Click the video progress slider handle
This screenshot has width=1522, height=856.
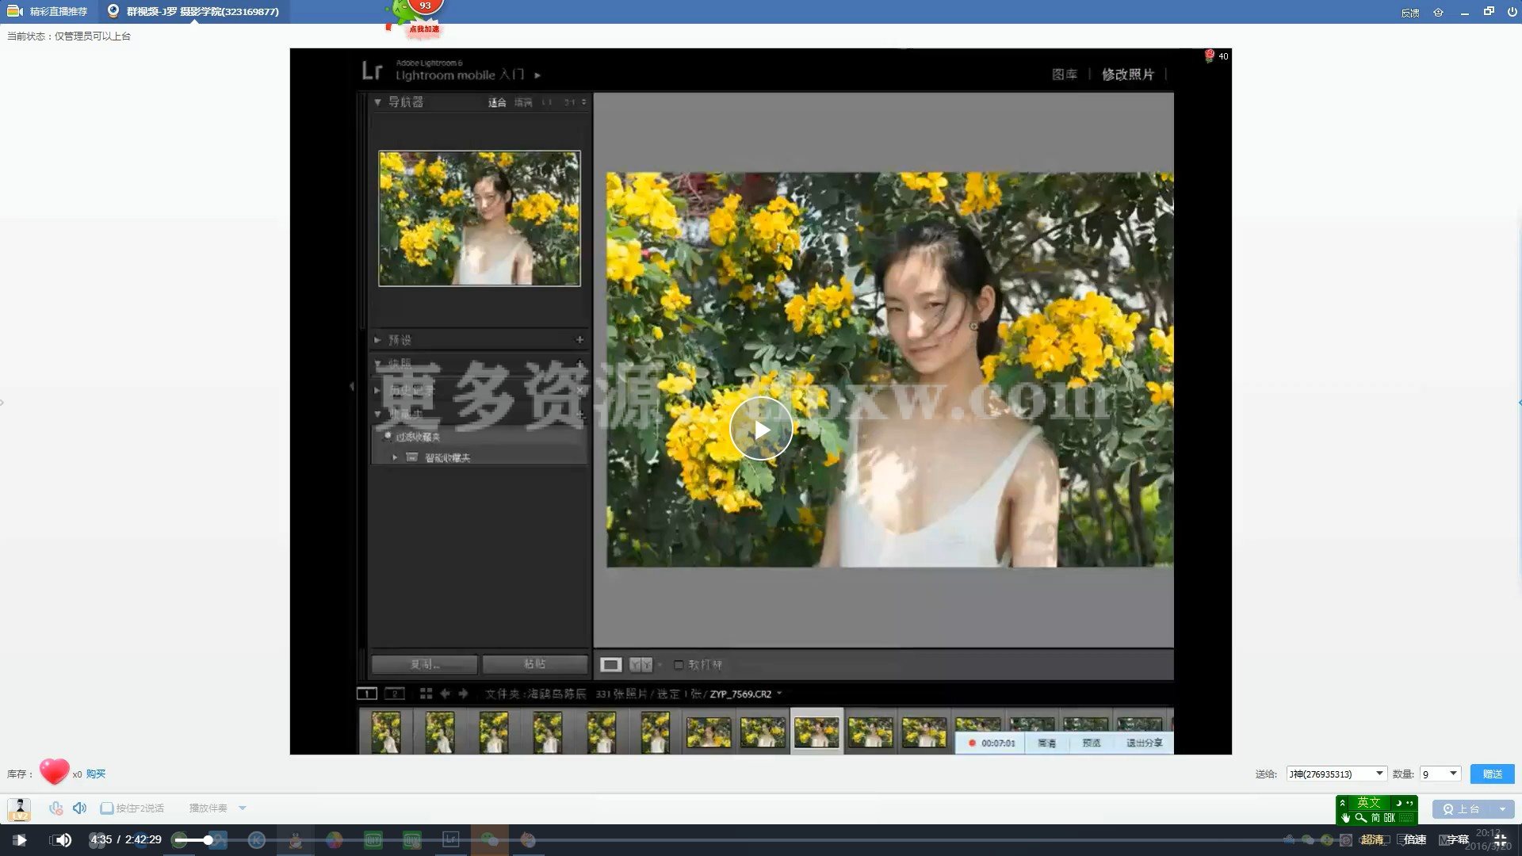click(x=208, y=839)
